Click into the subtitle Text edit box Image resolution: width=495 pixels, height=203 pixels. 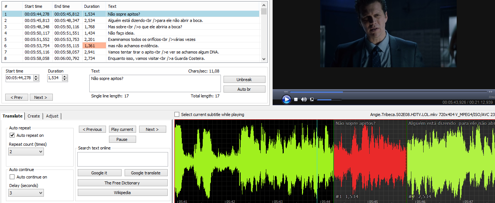[155, 83]
